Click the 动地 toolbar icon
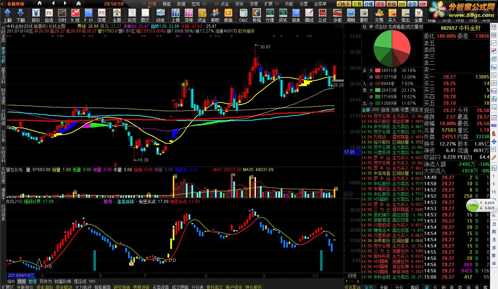498x289 pixels. point(160,13)
